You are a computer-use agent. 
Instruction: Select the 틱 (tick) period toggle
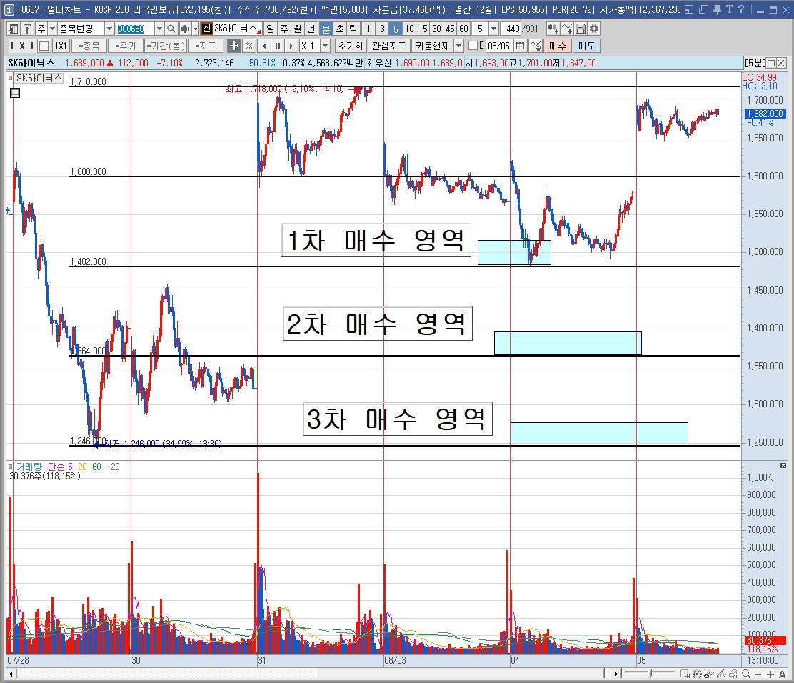coord(353,29)
